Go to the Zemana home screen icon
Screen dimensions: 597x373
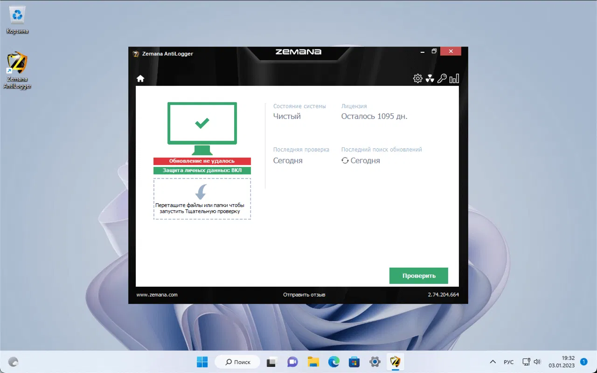[140, 79]
